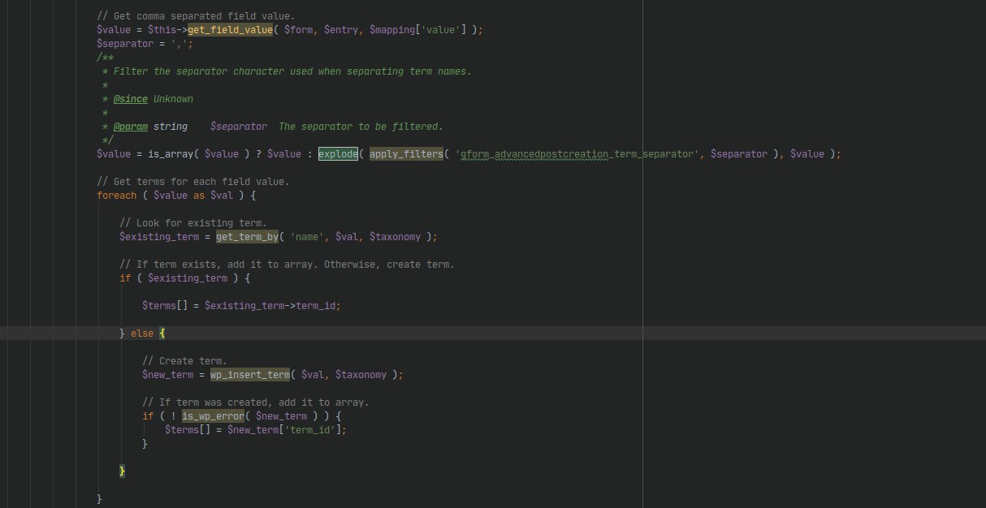This screenshot has height=508, width=986.
Task: Click the else keyword
Action: tap(142, 334)
